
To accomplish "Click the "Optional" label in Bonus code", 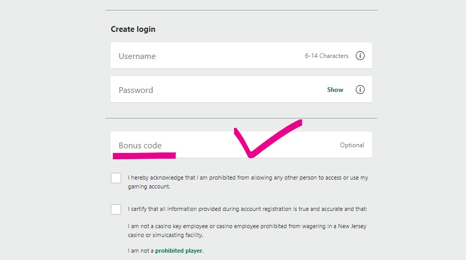I will point(352,145).
